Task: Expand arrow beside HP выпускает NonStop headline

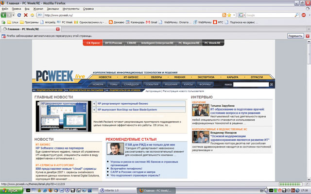Action: pyautogui.click(x=94, y=110)
